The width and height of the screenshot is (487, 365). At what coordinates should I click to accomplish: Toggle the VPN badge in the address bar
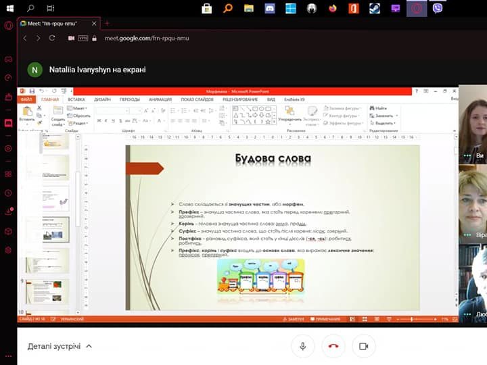click(85, 39)
